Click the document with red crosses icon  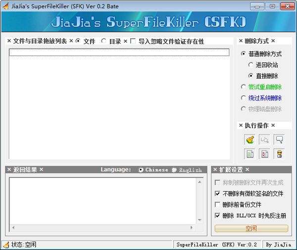[264, 154]
